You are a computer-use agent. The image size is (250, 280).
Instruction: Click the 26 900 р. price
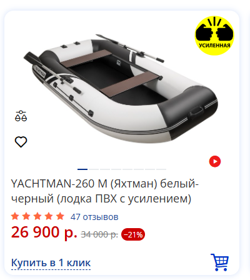point(44,232)
